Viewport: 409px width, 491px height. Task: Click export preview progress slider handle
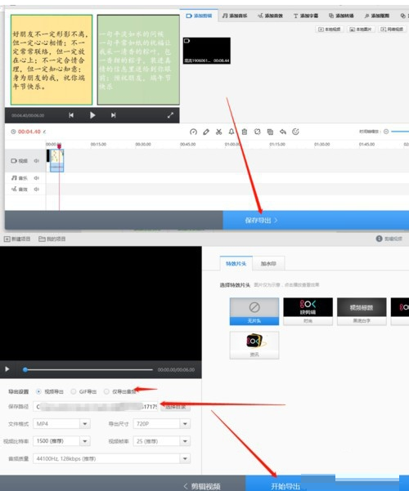pos(25,370)
